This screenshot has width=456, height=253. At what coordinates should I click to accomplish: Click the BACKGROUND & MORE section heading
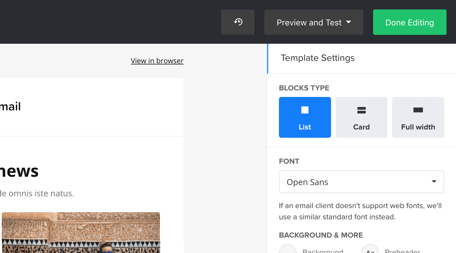[320, 235]
